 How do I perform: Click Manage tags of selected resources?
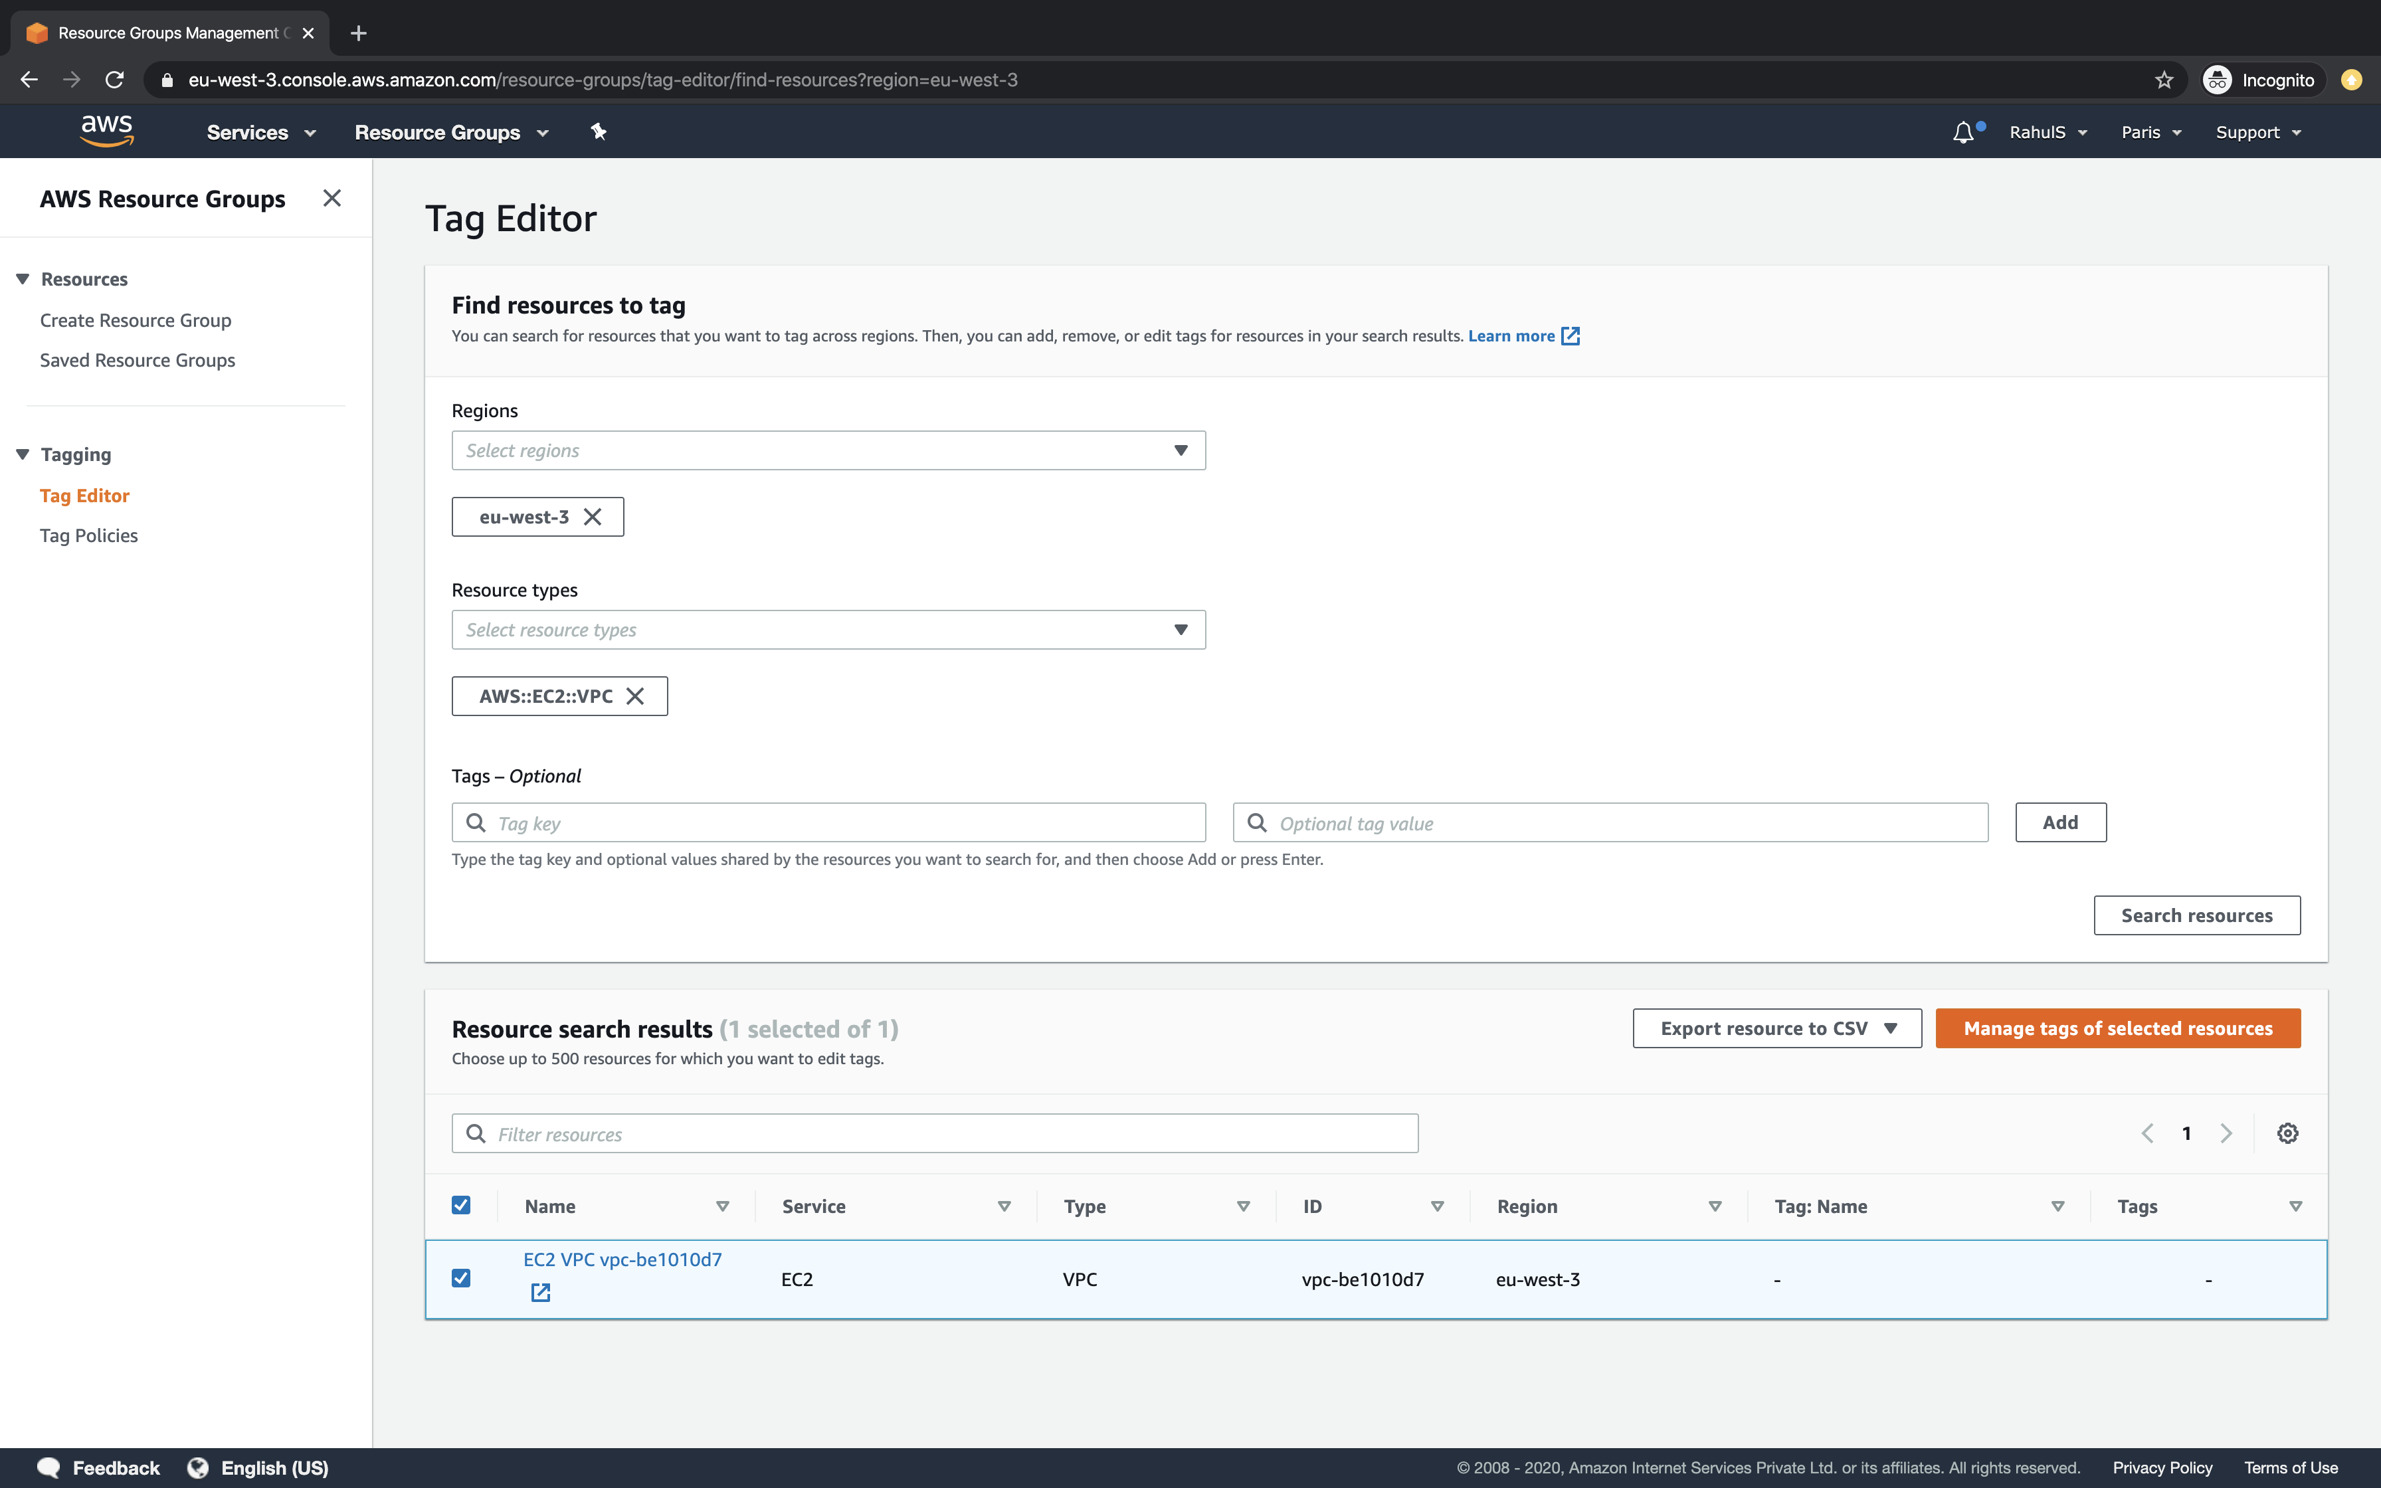2117,1028
